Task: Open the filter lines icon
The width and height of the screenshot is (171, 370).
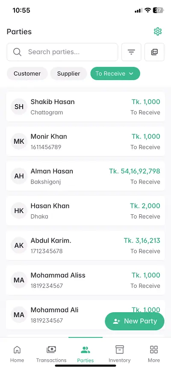Action: 131,52
